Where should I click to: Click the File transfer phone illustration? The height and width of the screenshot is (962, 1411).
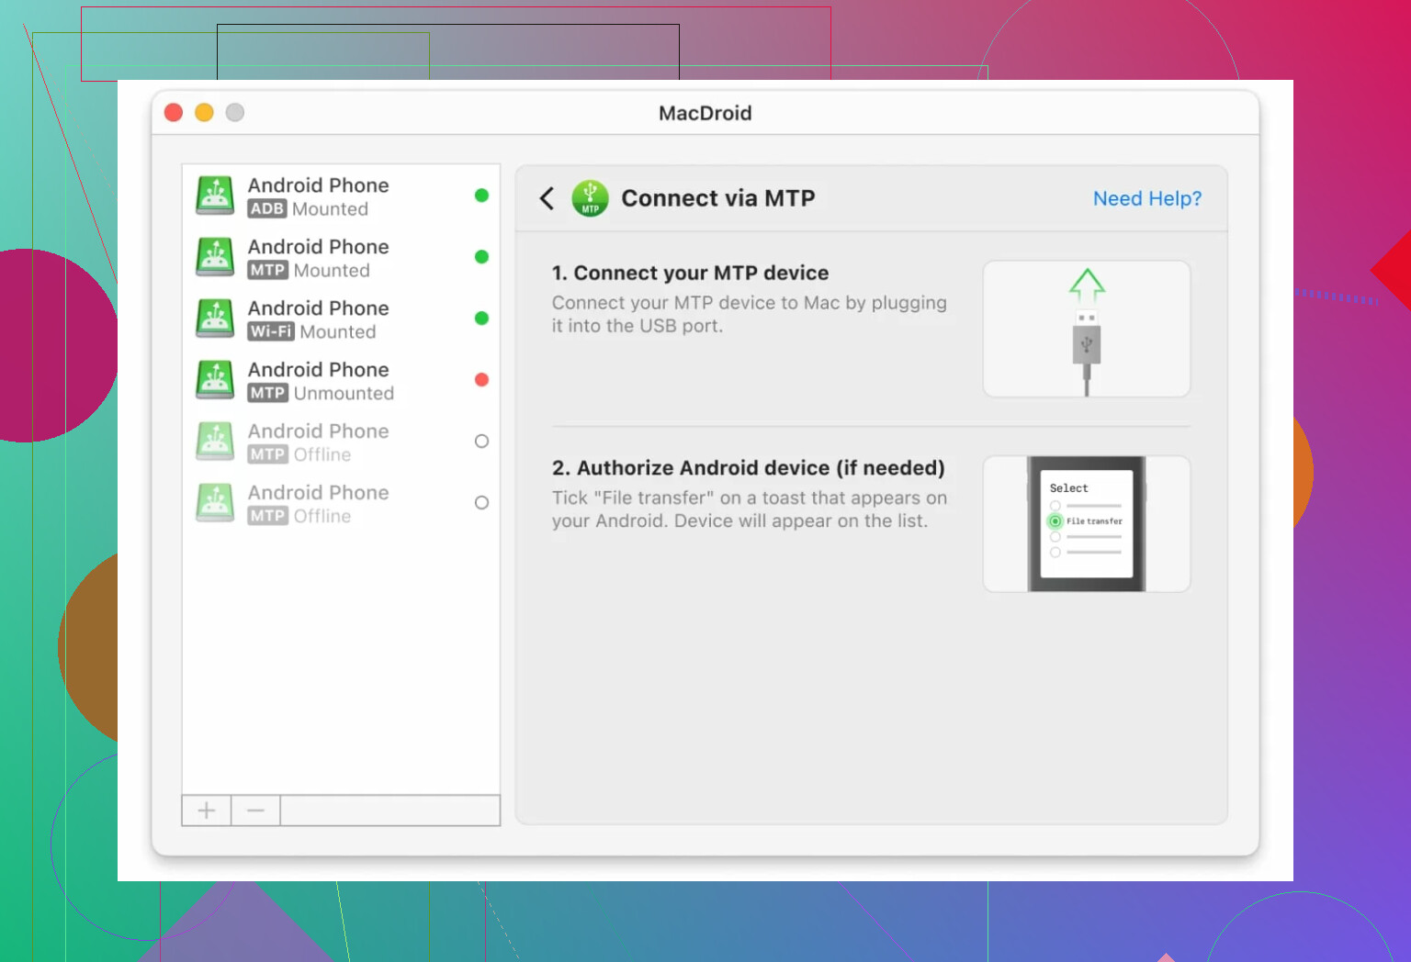(x=1087, y=524)
